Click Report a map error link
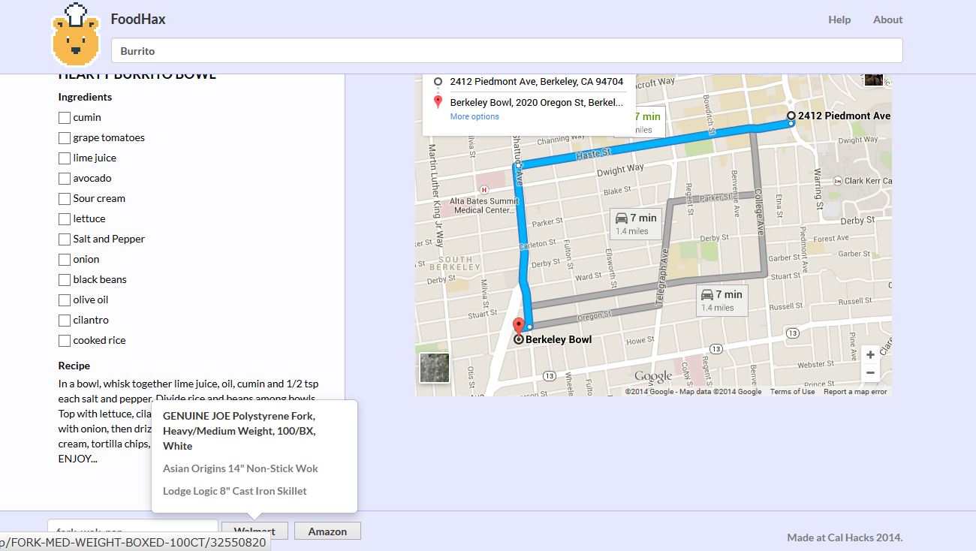 click(x=855, y=392)
